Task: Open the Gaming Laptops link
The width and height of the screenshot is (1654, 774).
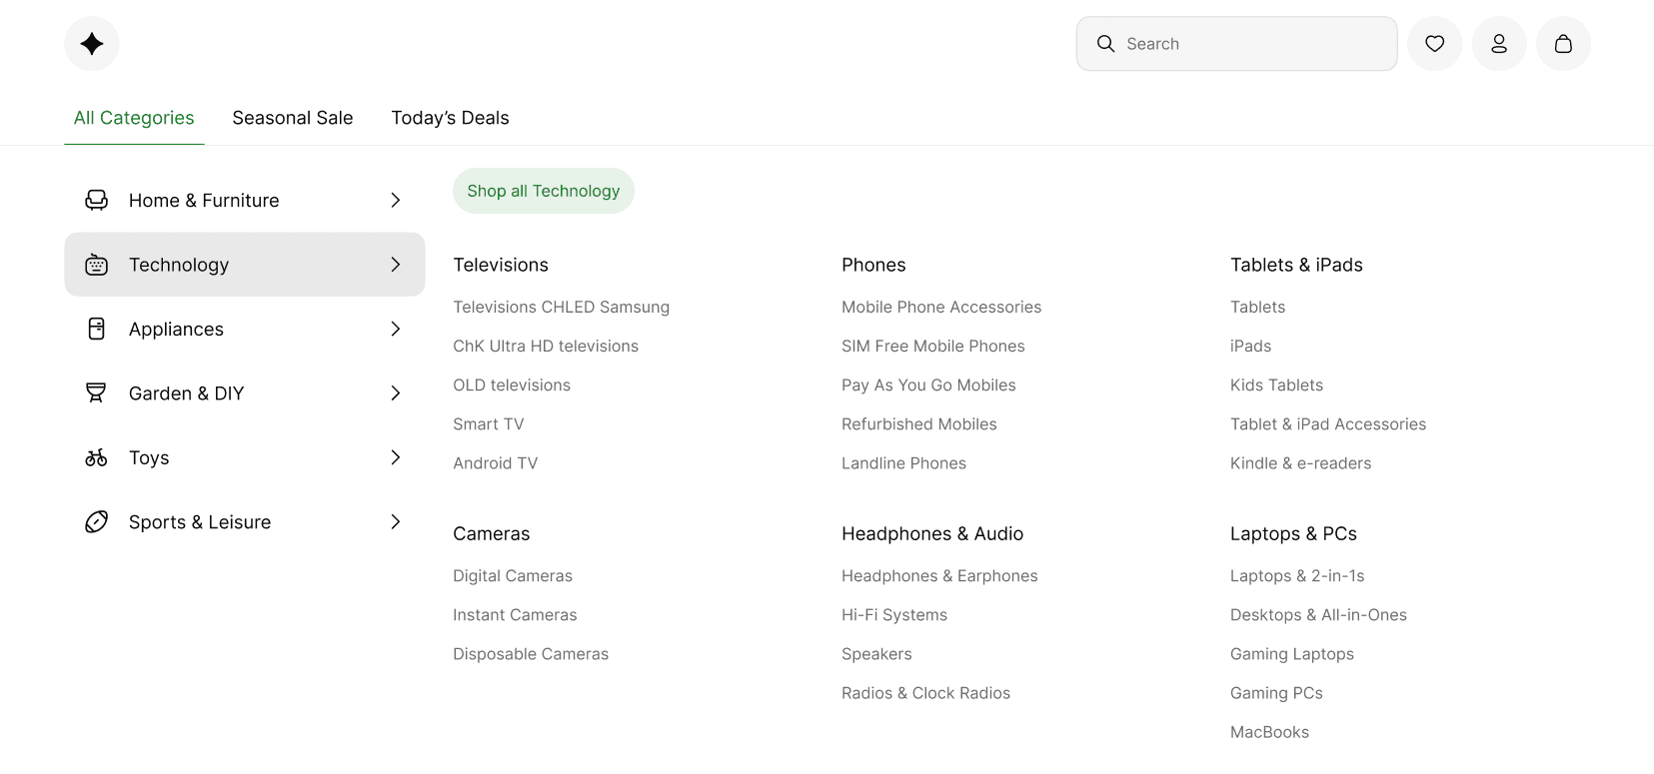Action: (1292, 654)
